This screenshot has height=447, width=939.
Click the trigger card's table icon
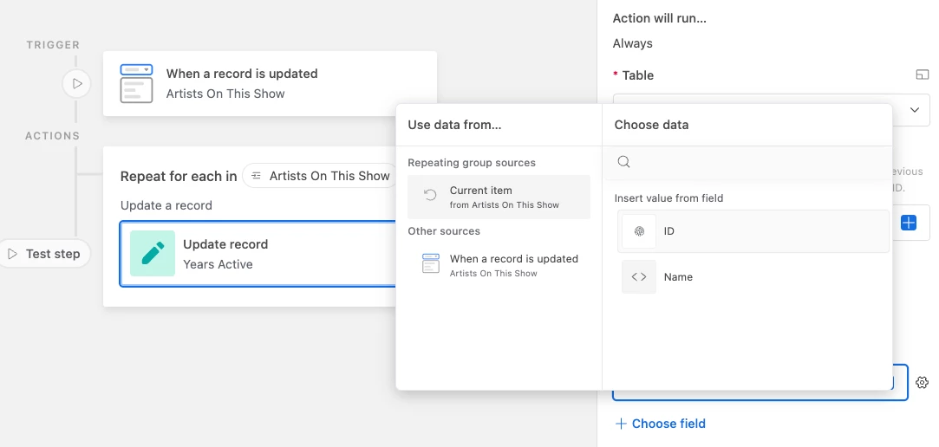[x=136, y=83]
